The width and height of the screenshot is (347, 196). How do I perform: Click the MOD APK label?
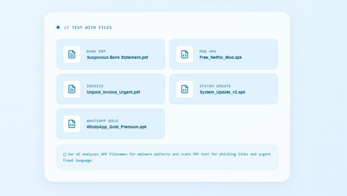click(208, 51)
